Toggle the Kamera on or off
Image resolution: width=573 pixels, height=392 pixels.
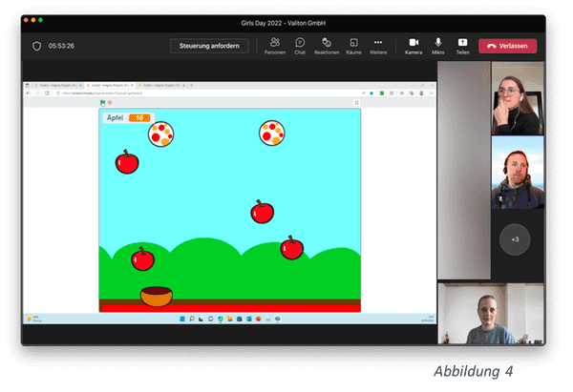tap(414, 45)
